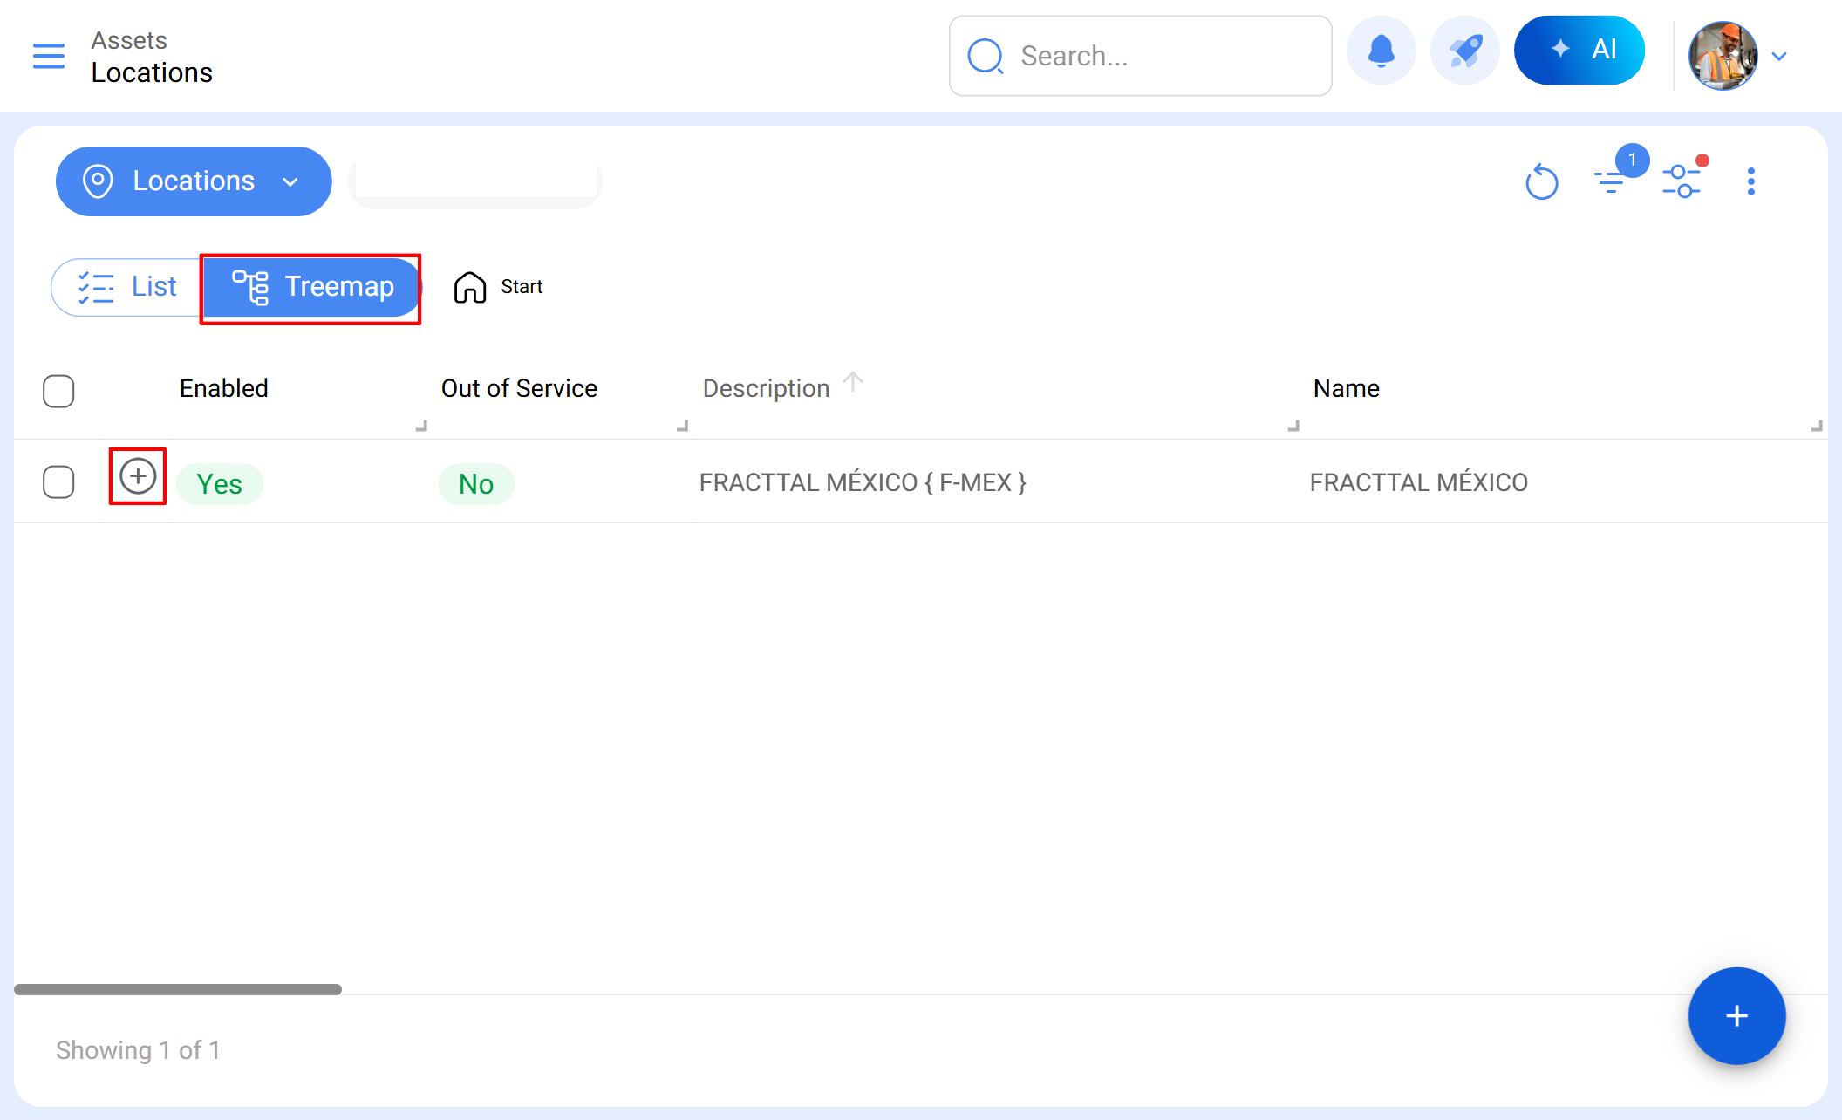Open the three-dot more options menu
The width and height of the screenshot is (1842, 1120).
[1750, 181]
